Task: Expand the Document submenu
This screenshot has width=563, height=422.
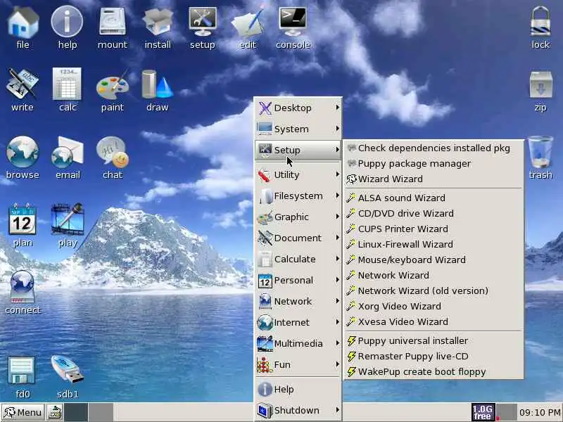Action: click(x=298, y=238)
